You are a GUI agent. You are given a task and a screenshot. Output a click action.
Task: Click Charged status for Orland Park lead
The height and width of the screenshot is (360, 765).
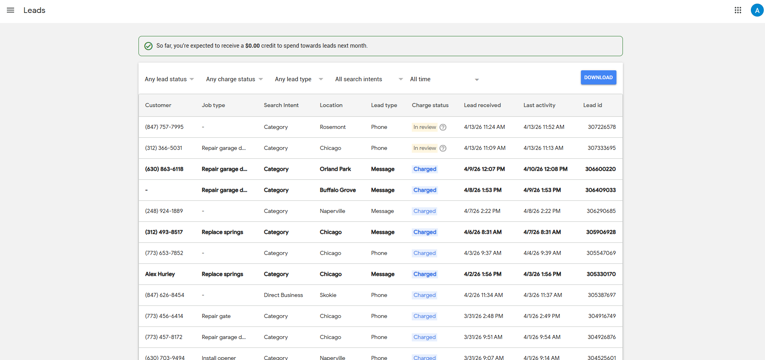click(x=425, y=169)
